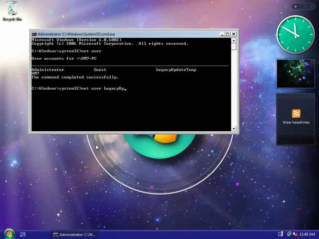Click the orange RSS feed icon

pyautogui.click(x=296, y=113)
